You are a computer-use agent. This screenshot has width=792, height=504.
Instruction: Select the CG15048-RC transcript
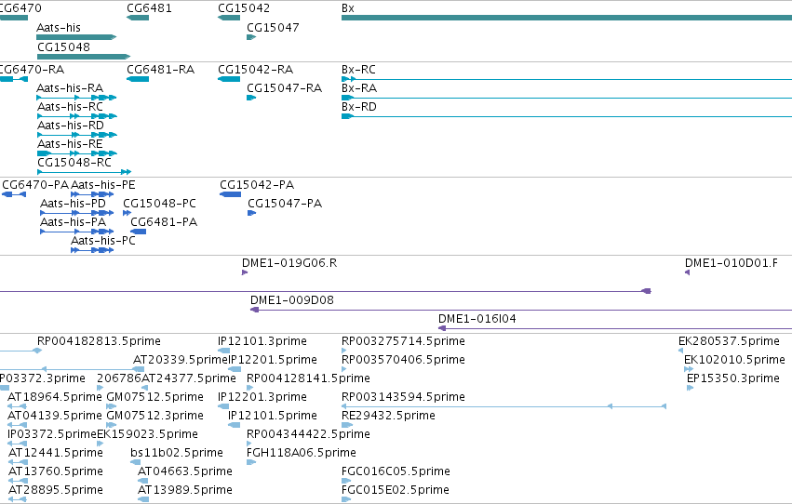point(85,172)
